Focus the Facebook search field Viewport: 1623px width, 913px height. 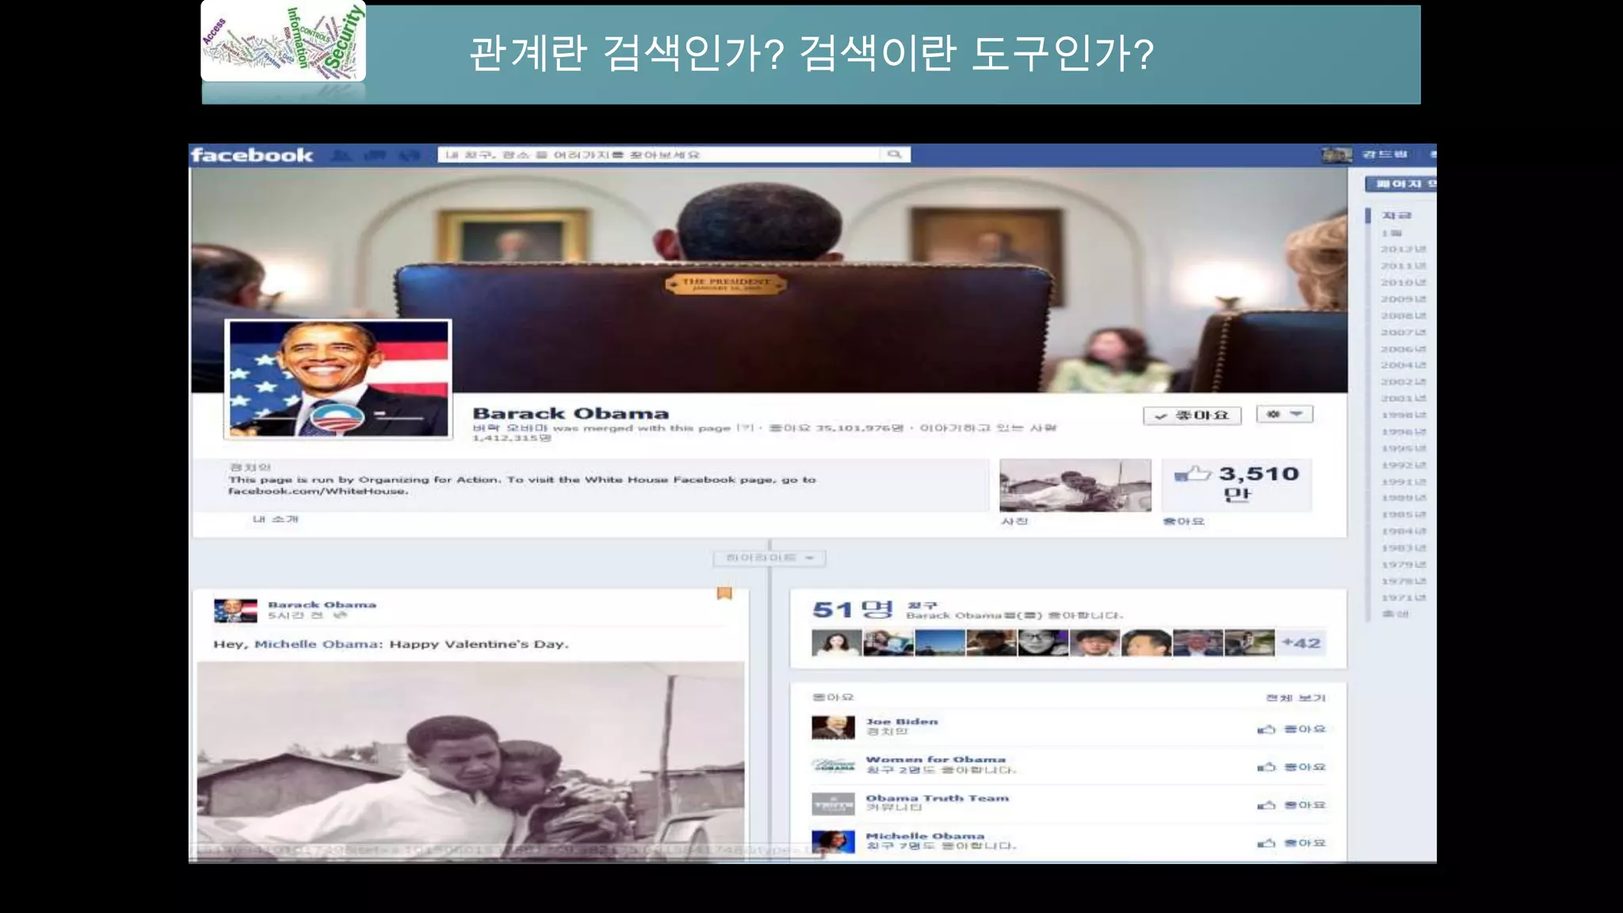pyautogui.click(x=659, y=155)
